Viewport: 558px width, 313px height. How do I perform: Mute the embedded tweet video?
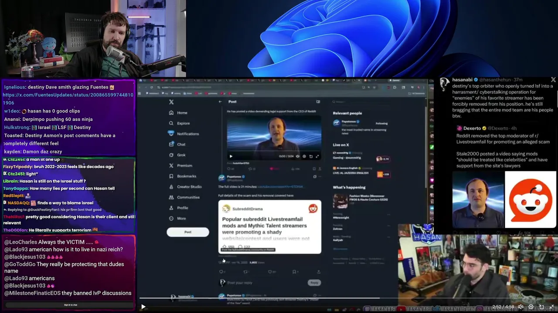tap(298, 156)
